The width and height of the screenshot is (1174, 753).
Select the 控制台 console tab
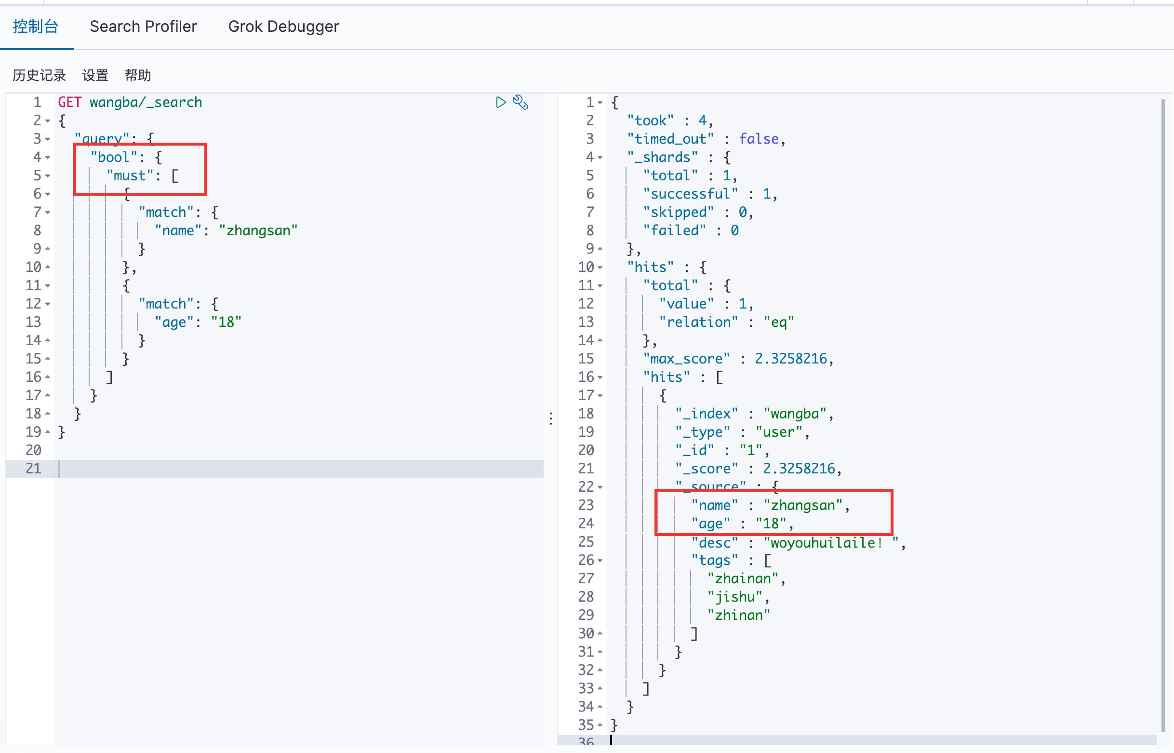click(x=36, y=27)
